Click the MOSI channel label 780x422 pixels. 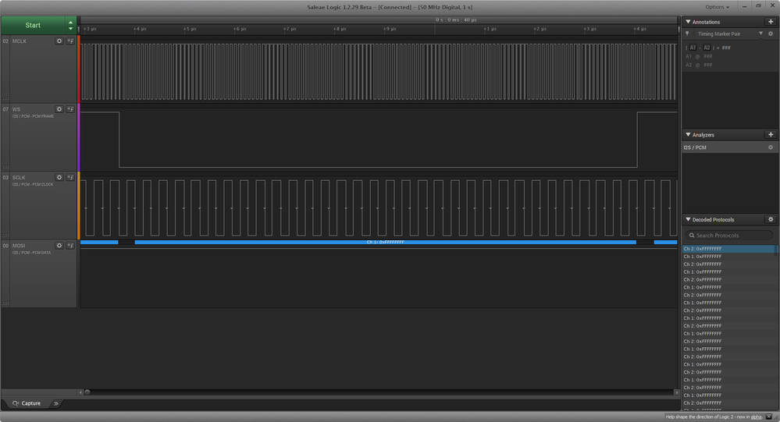[x=19, y=246]
